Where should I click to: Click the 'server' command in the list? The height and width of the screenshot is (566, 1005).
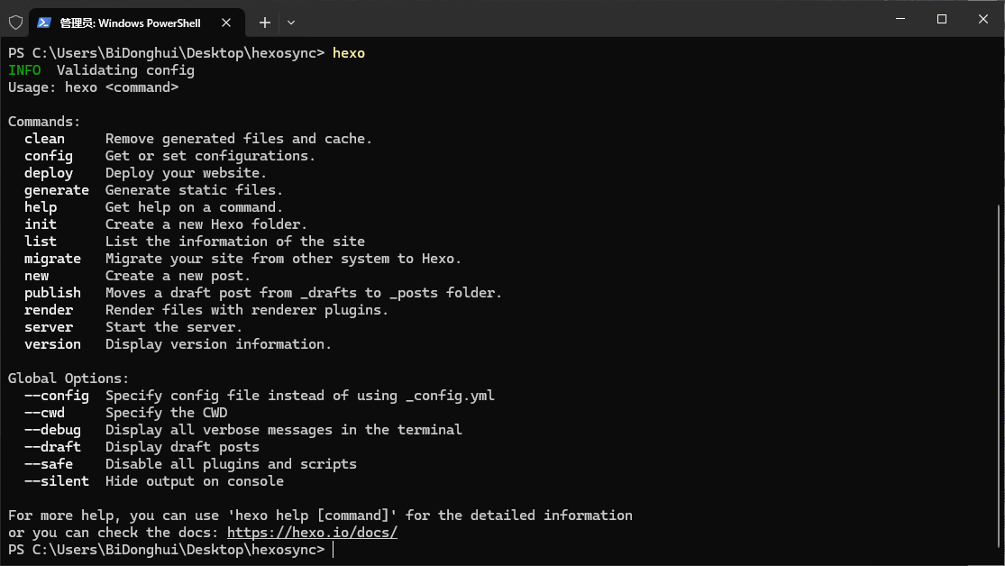point(49,326)
